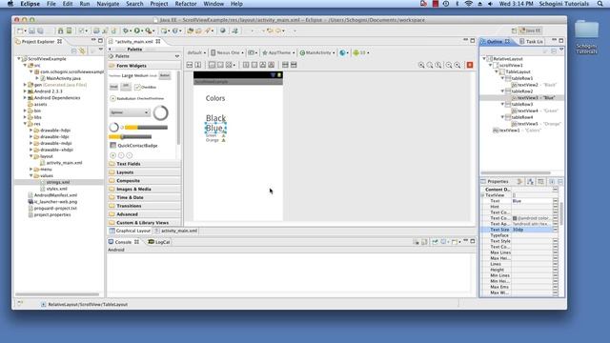Switch to the Task List tab
The image size is (610, 343).
point(532,41)
